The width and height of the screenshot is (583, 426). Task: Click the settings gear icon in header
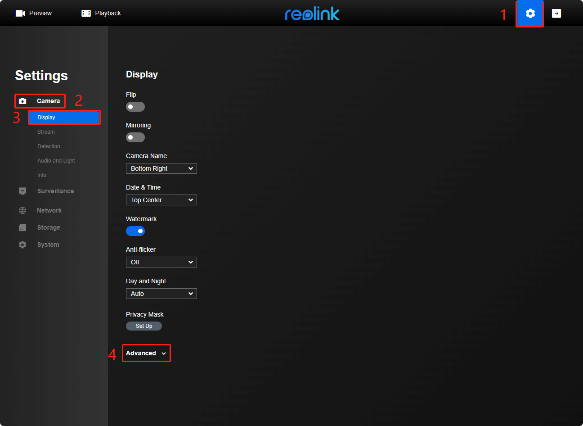(530, 14)
